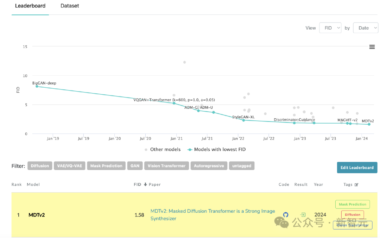Click the FID sort arrow icon
Image resolution: width=380 pixels, height=238 pixels.
145,184
